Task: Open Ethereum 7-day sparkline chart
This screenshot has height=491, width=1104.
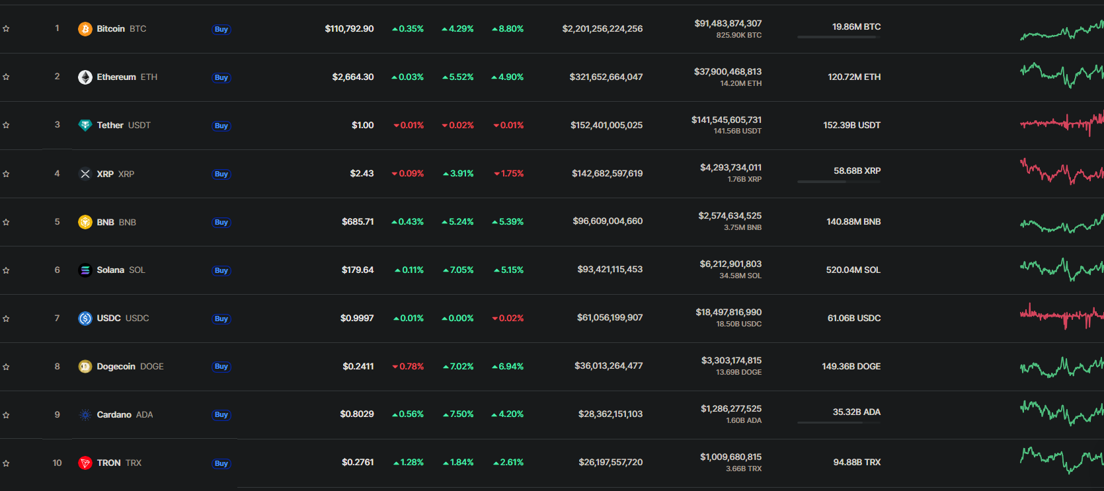Action: pyautogui.click(x=1062, y=75)
